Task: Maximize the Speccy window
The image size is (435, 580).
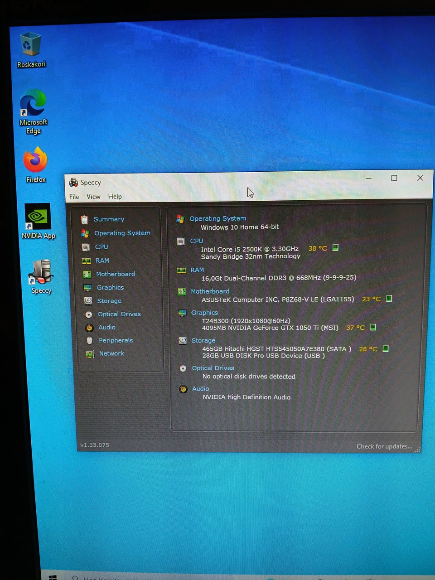Action: pyautogui.click(x=394, y=178)
